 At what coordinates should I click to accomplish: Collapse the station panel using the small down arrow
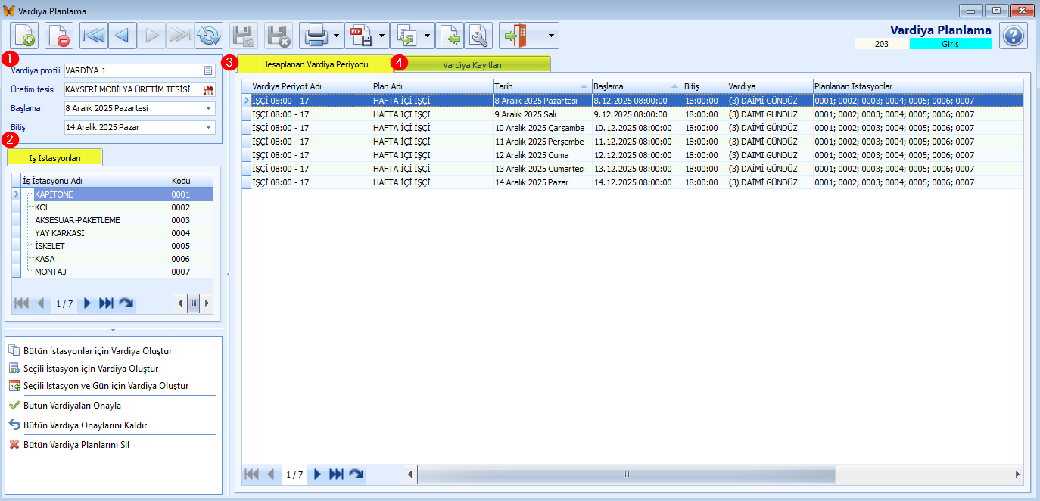(113, 330)
